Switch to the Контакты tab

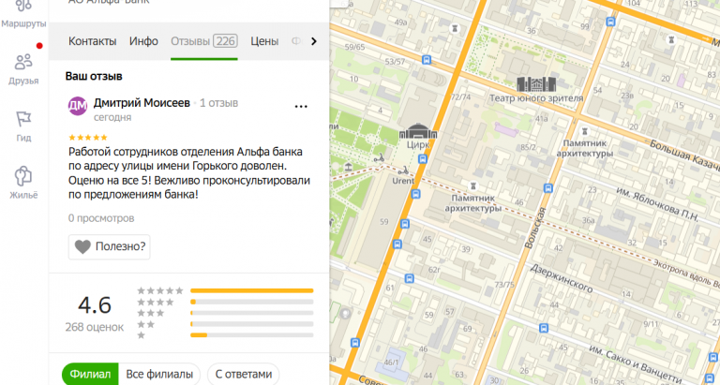point(92,41)
